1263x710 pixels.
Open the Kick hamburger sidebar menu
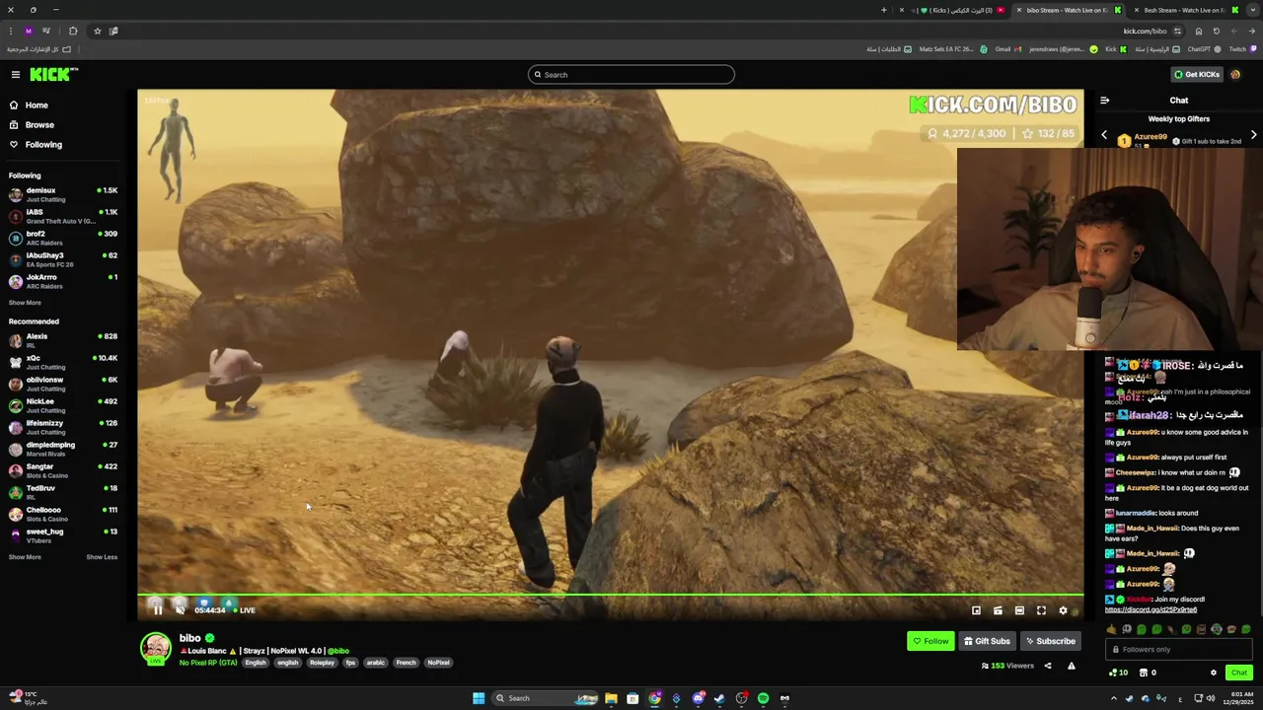click(x=16, y=74)
